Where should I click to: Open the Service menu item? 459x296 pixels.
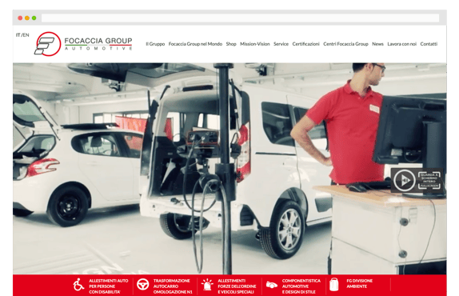coord(281,44)
